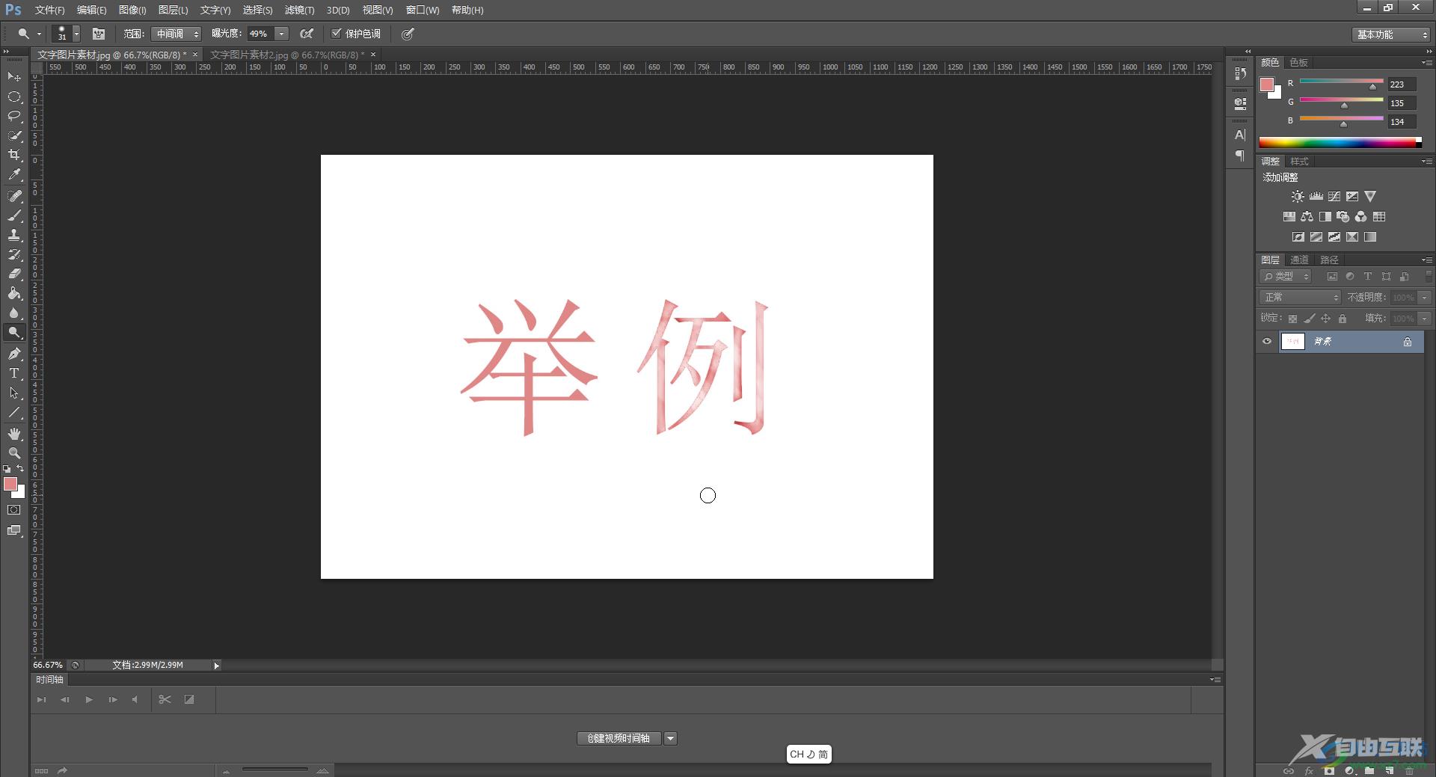
Task: Select the Elliptical Marquee tool
Action: coord(14,96)
